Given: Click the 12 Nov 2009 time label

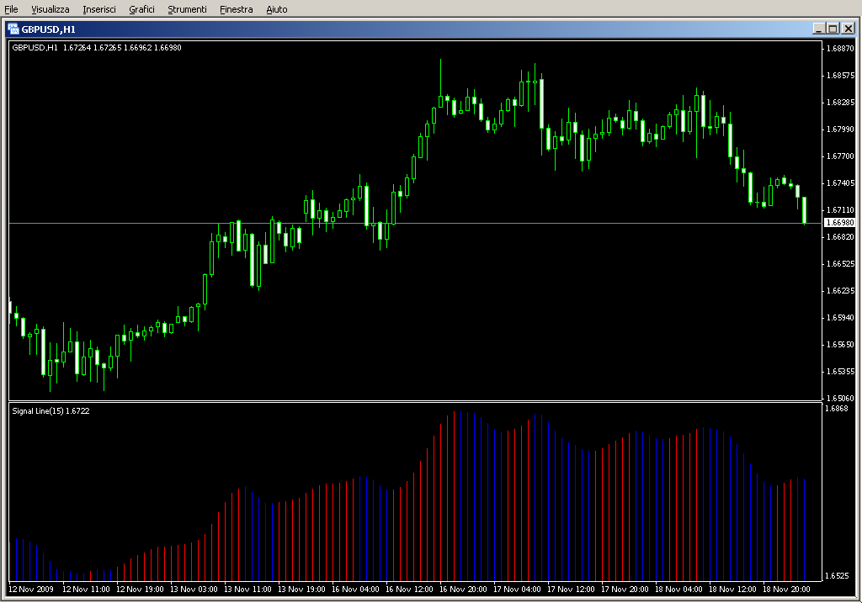Looking at the screenshot, I should (x=31, y=590).
